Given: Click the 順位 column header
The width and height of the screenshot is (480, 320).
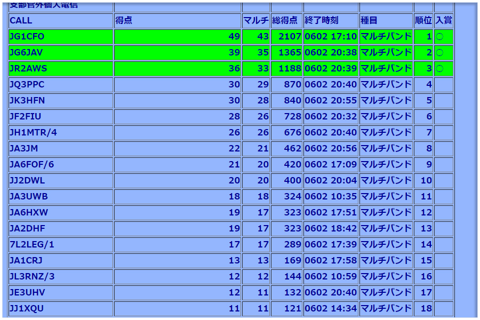Looking at the screenshot, I should tap(423, 21).
